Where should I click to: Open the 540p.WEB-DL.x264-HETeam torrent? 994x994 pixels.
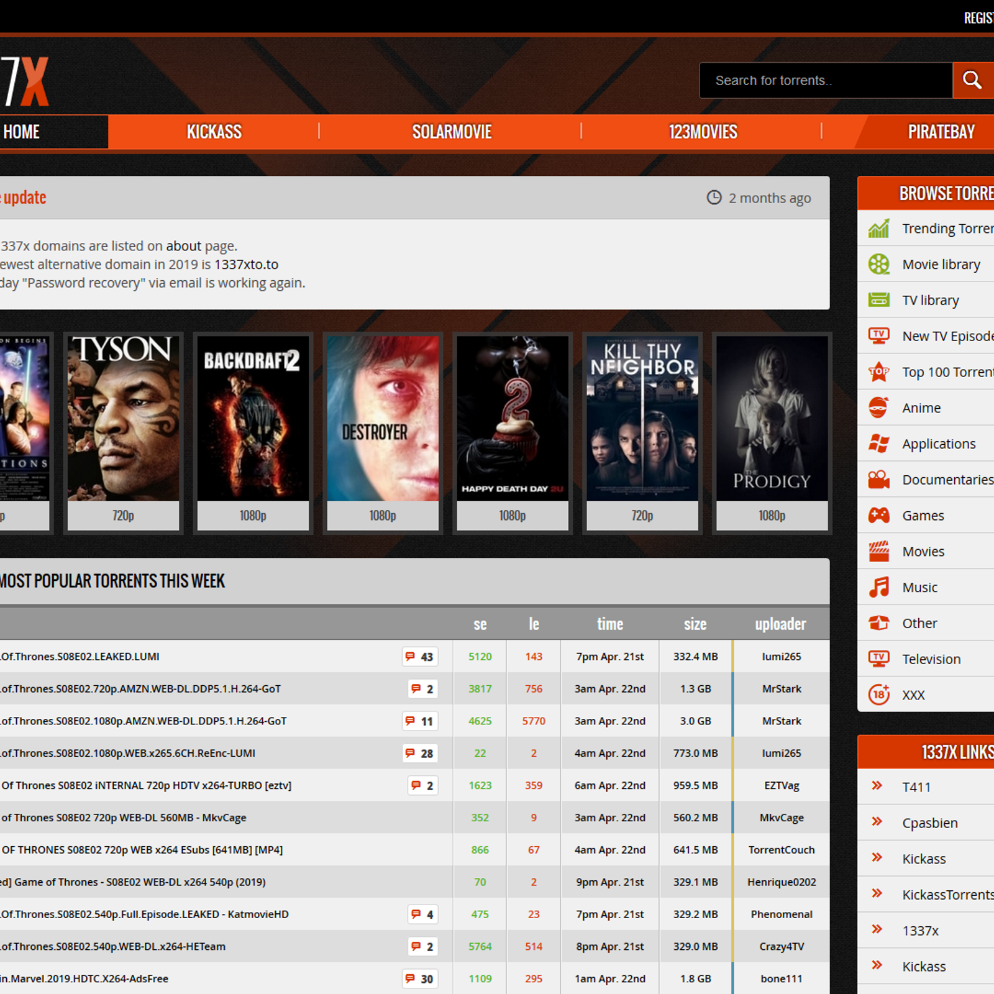[112, 947]
